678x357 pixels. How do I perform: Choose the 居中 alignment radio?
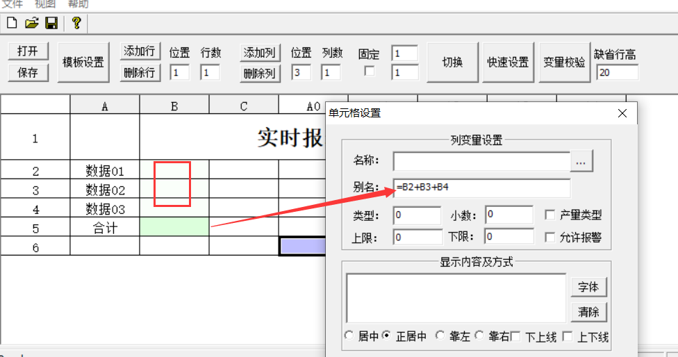[349, 336]
